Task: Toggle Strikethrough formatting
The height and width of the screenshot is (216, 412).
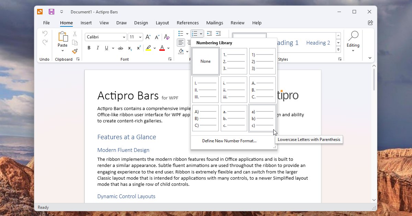Action: (x=121, y=48)
